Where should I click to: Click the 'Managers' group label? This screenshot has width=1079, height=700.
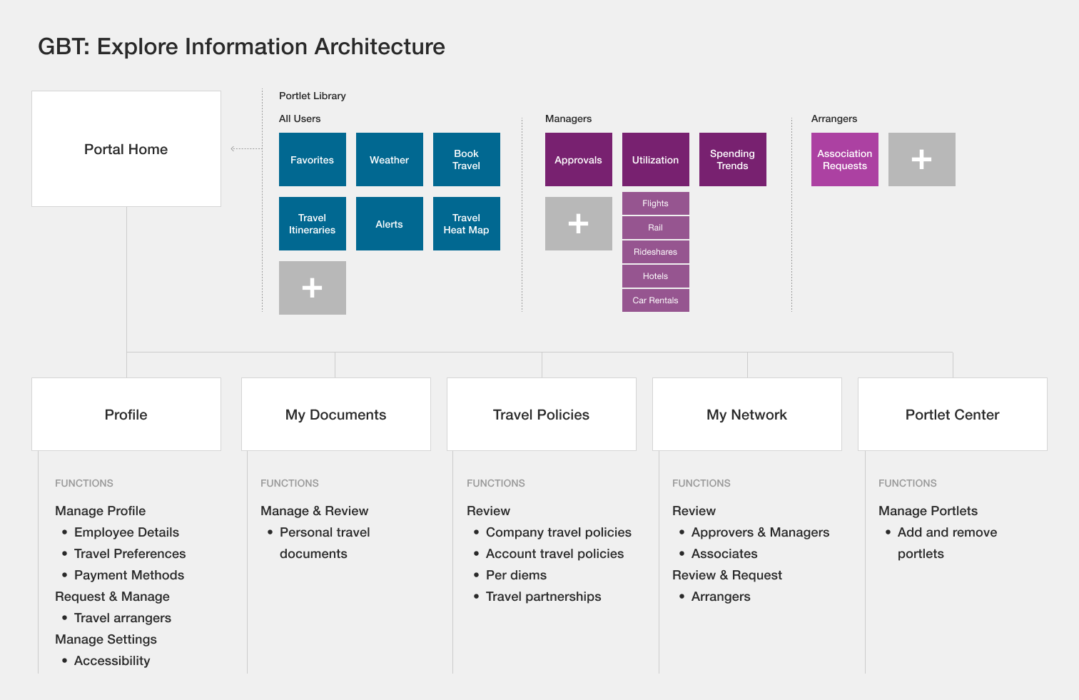tap(569, 118)
